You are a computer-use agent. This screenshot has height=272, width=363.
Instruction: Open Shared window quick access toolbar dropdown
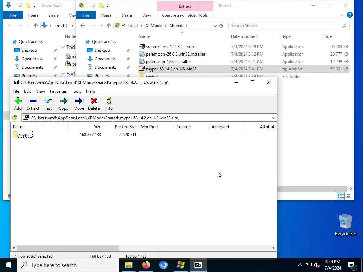108,6
